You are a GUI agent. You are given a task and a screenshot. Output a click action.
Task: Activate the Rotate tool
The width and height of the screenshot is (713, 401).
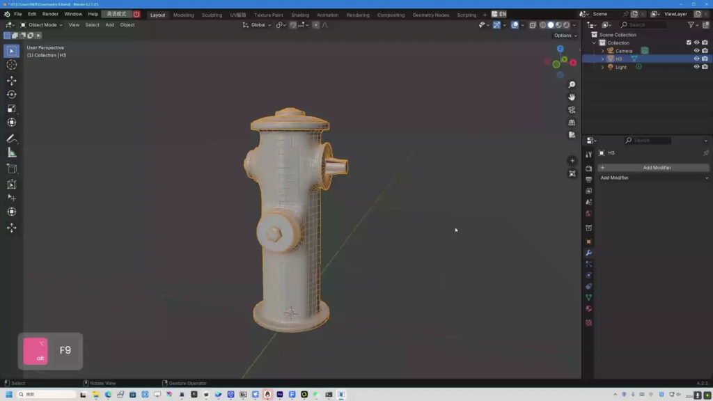pyautogui.click(x=12, y=95)
